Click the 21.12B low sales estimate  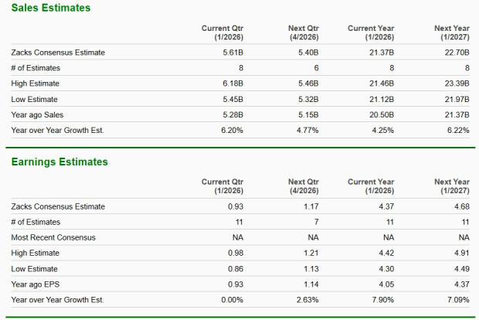coord(383,99)
